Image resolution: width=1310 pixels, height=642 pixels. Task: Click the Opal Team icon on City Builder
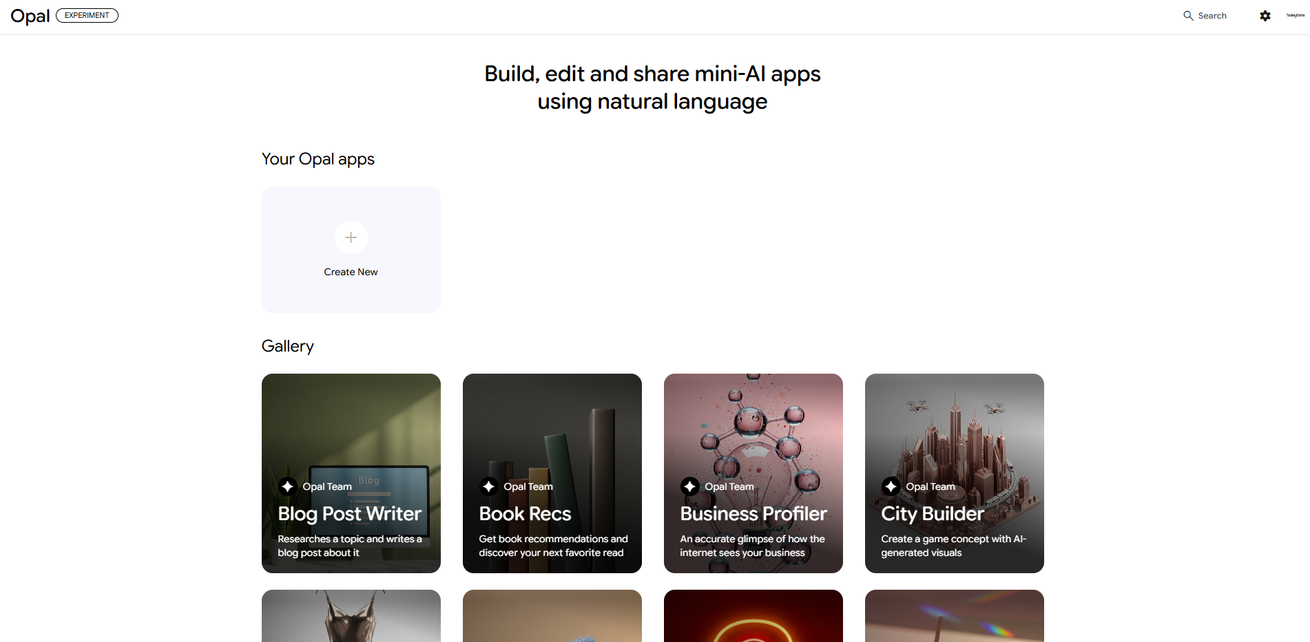(891, 486)
